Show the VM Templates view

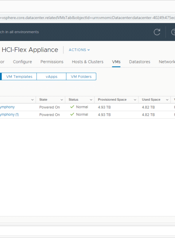(19, 77)
